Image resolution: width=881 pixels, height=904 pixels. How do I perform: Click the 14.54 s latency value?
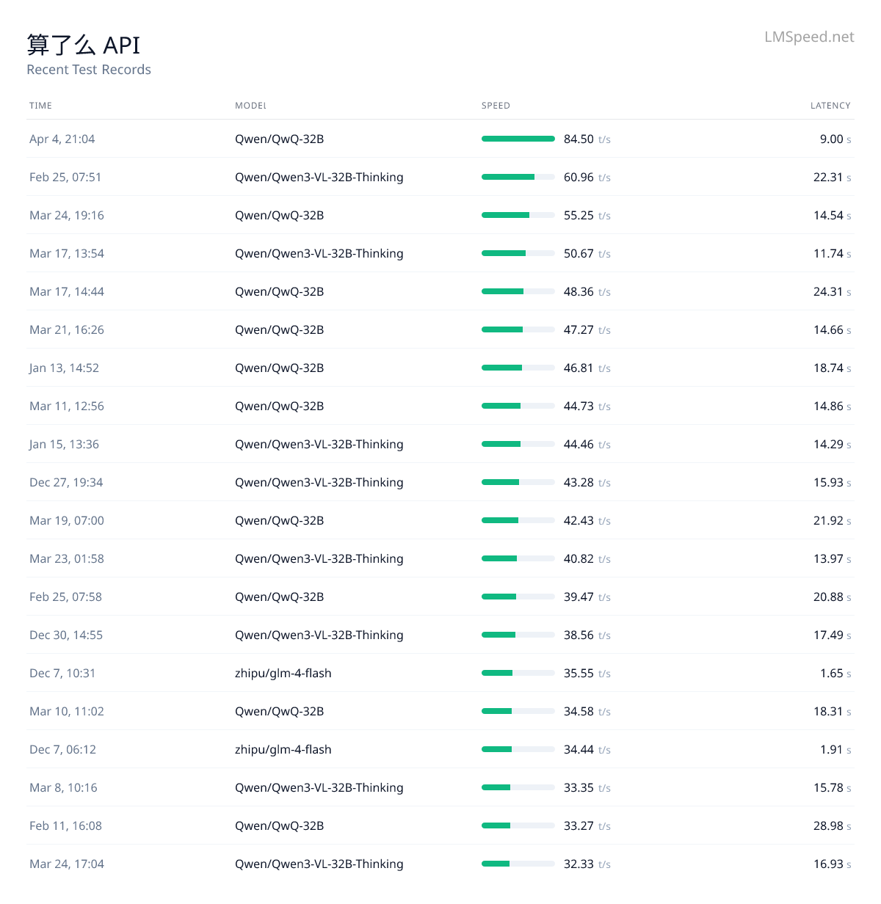[x=833, y=215]
